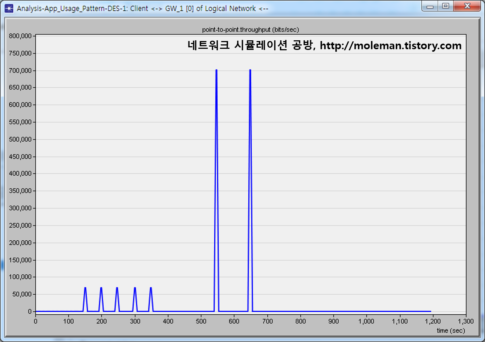This screenshot has height=342, width=485.
Task: Click the 700,000 peak of the spike near 550 seconds
Action: (x=216, y=70)
